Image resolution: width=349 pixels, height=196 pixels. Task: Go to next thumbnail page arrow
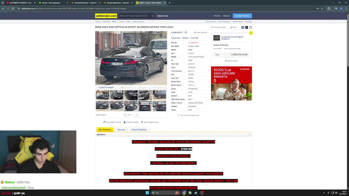[x=137, y=115]
